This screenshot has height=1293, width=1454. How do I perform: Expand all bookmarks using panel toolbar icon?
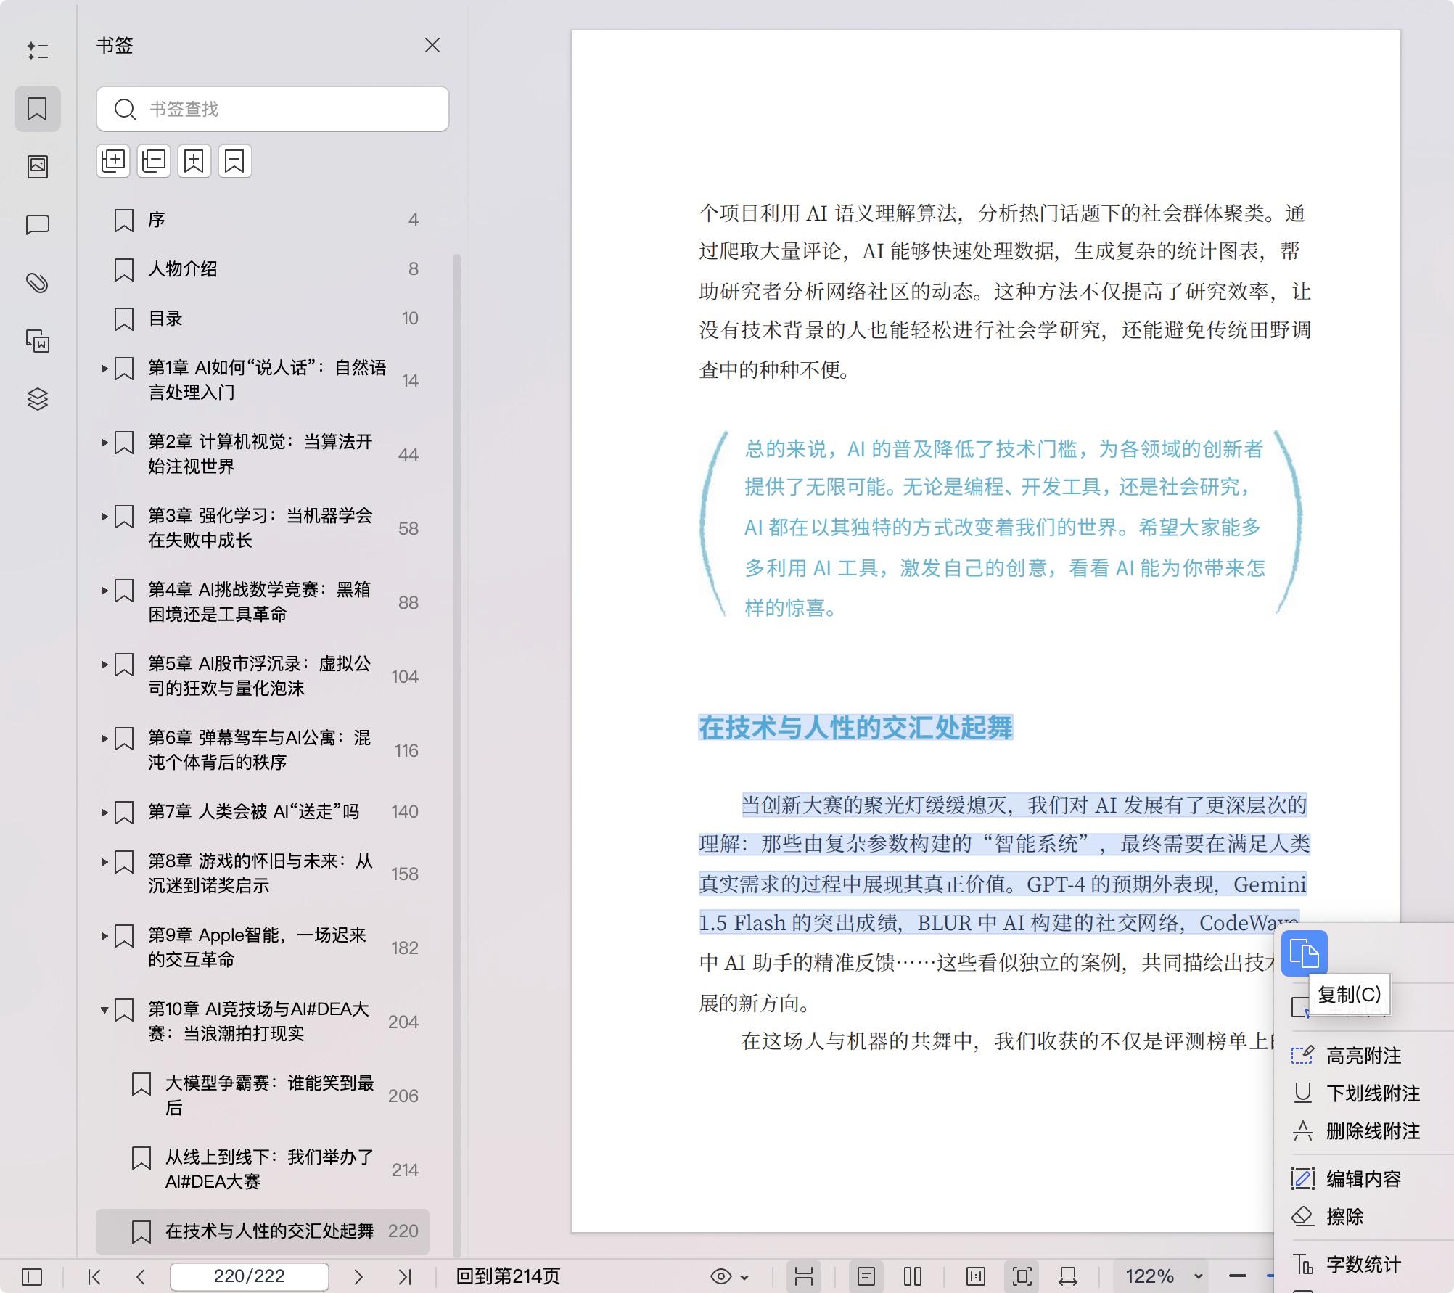click(113, 160)
